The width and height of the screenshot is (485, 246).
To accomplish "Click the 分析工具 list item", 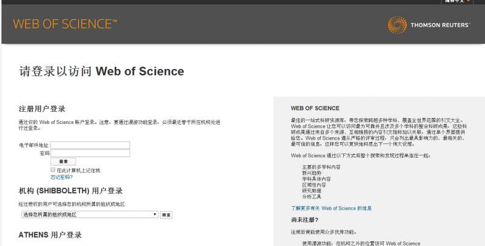I will (x=312, y=196).
